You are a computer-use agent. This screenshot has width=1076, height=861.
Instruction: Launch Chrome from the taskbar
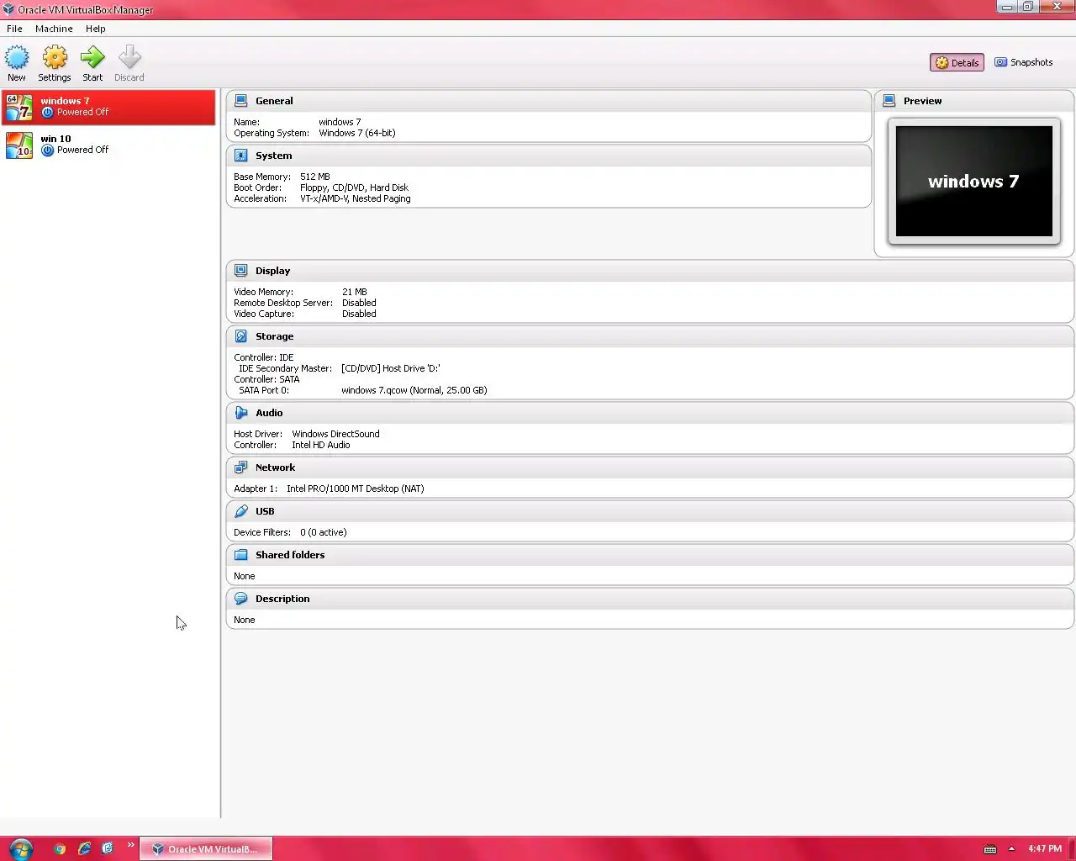click(60, 848)
